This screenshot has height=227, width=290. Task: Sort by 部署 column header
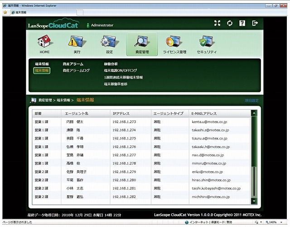click(x=47, y=113)
